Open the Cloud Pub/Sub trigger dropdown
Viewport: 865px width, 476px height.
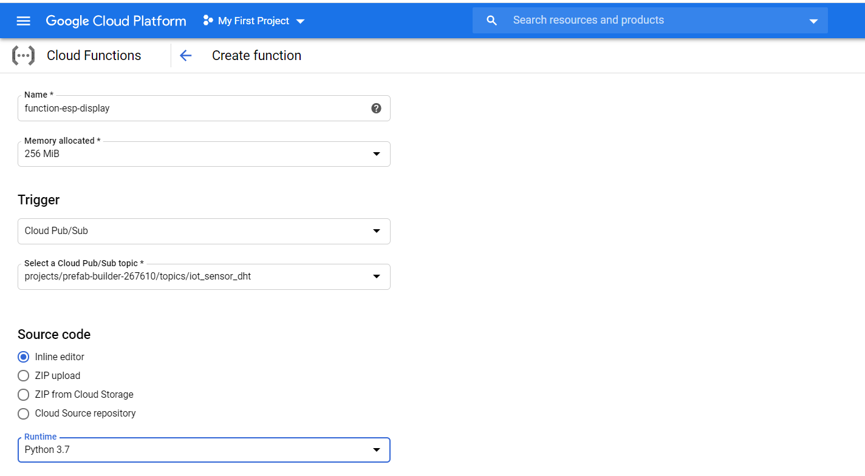pyautogui.click(x=204, y=231)
